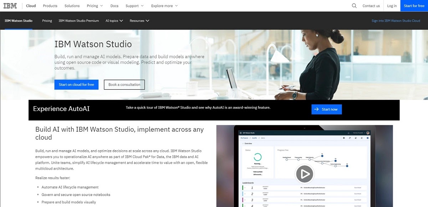Open search using the magnifier icon
This screenshot has height=207, width=428.
pos(354,6)
